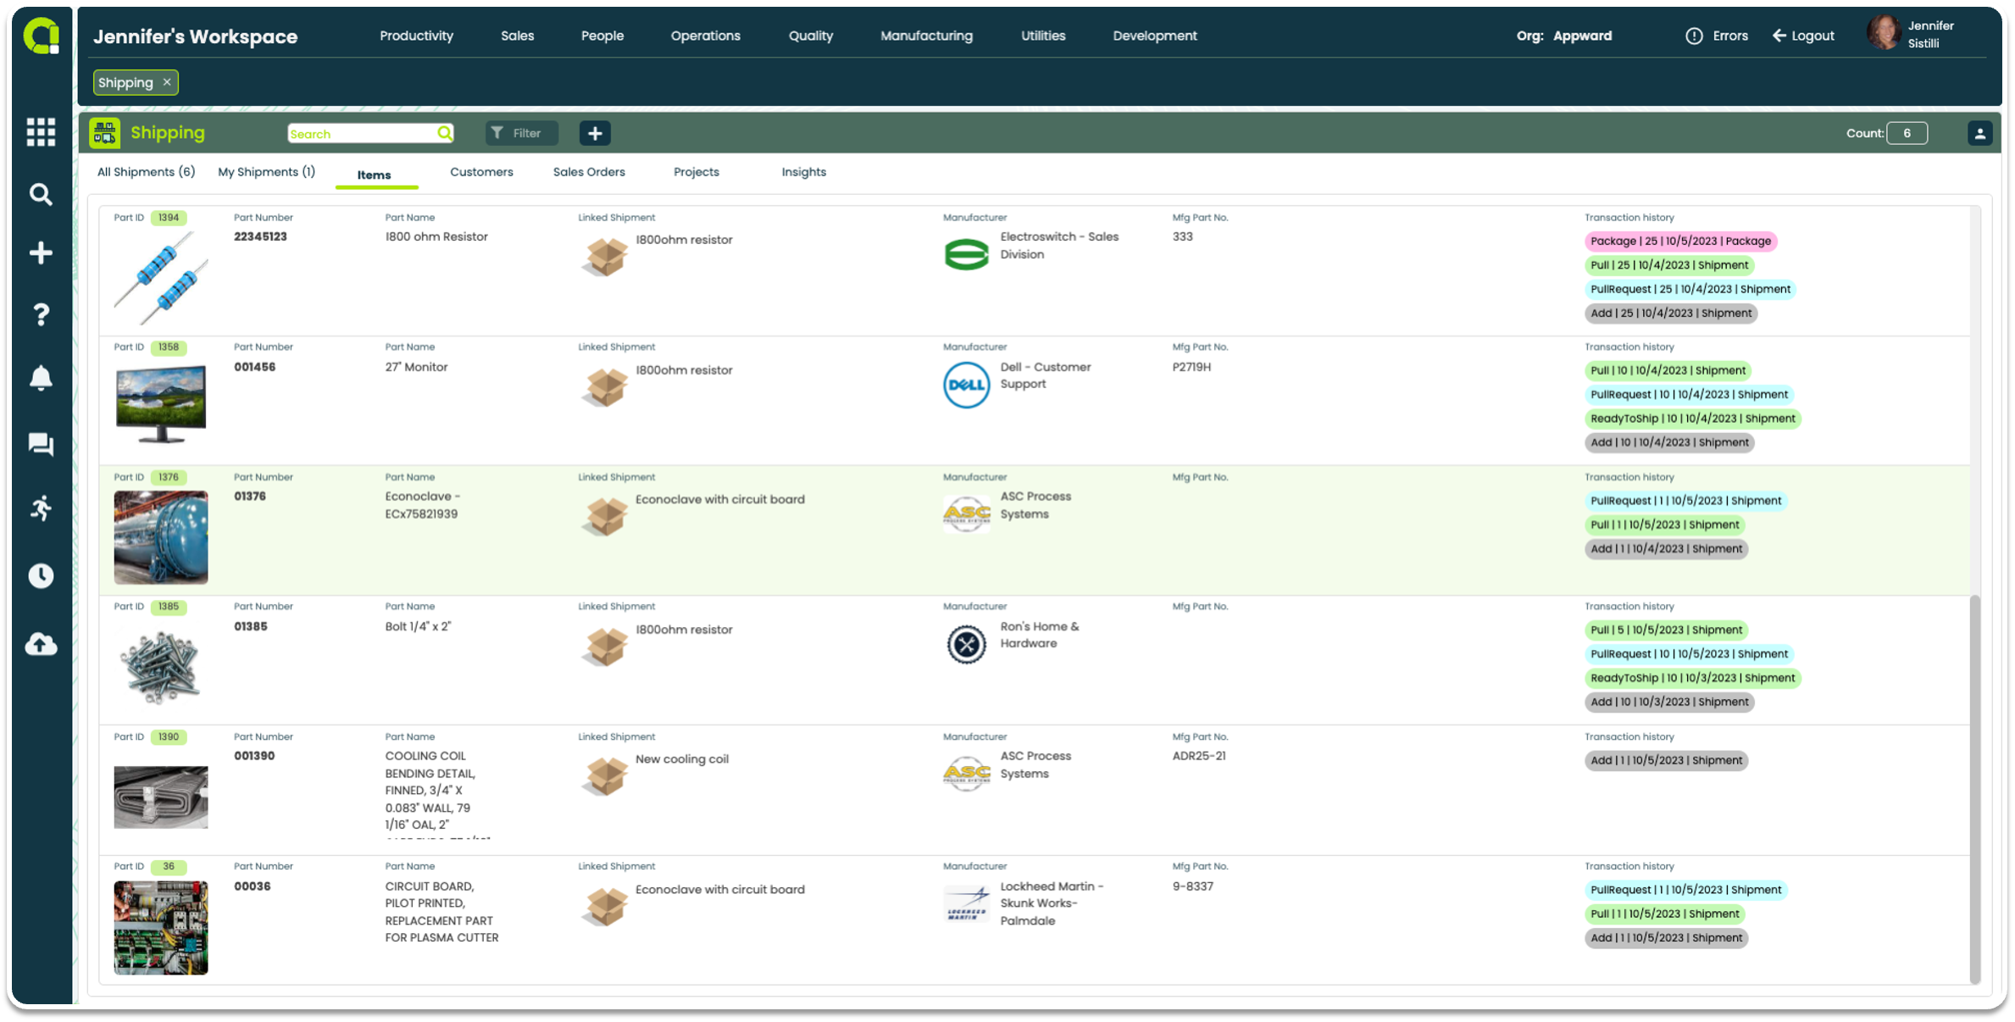Image resolution: width=2015 pixels, height=1022 pixels.
Task: Click Org: Appward label
Action: click(x=1564, y=36)
